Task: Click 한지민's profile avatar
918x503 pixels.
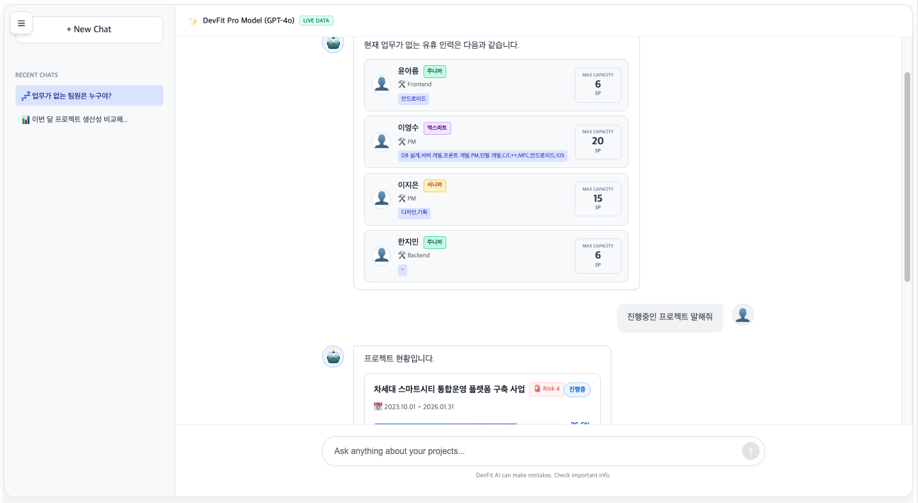Action: [x=382, y=256]
